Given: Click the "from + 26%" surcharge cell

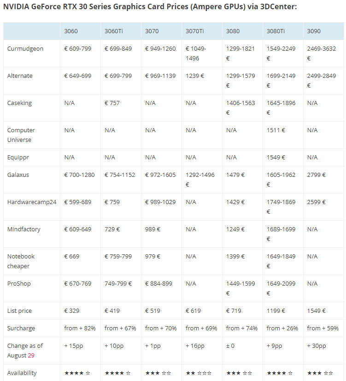Looking at the screenshot, I should (x=282, y=328).
